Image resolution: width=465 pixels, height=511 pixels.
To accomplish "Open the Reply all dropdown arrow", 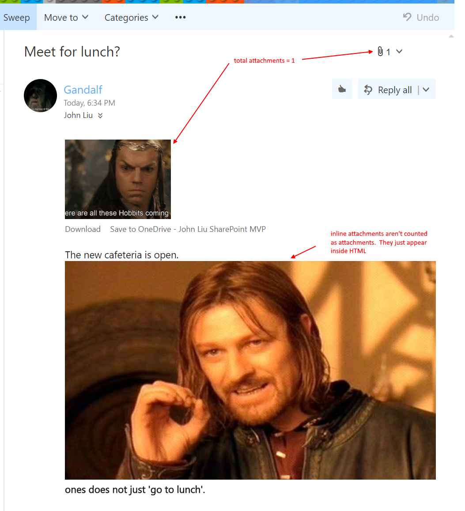I will 426,90.
